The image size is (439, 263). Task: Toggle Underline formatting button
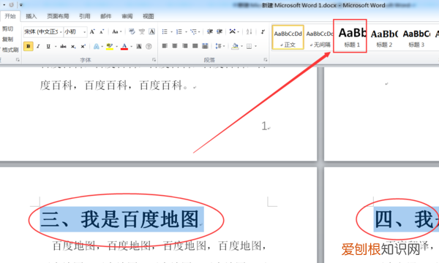click(x=48, y=46)
